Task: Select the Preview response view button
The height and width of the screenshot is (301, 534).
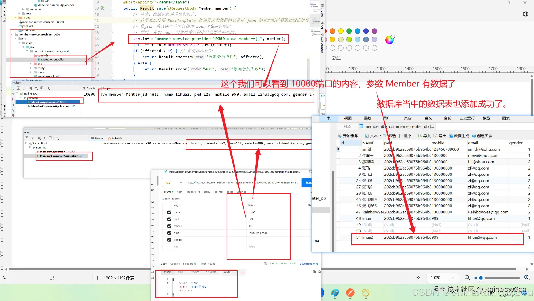Action: [x=194, y=272]
